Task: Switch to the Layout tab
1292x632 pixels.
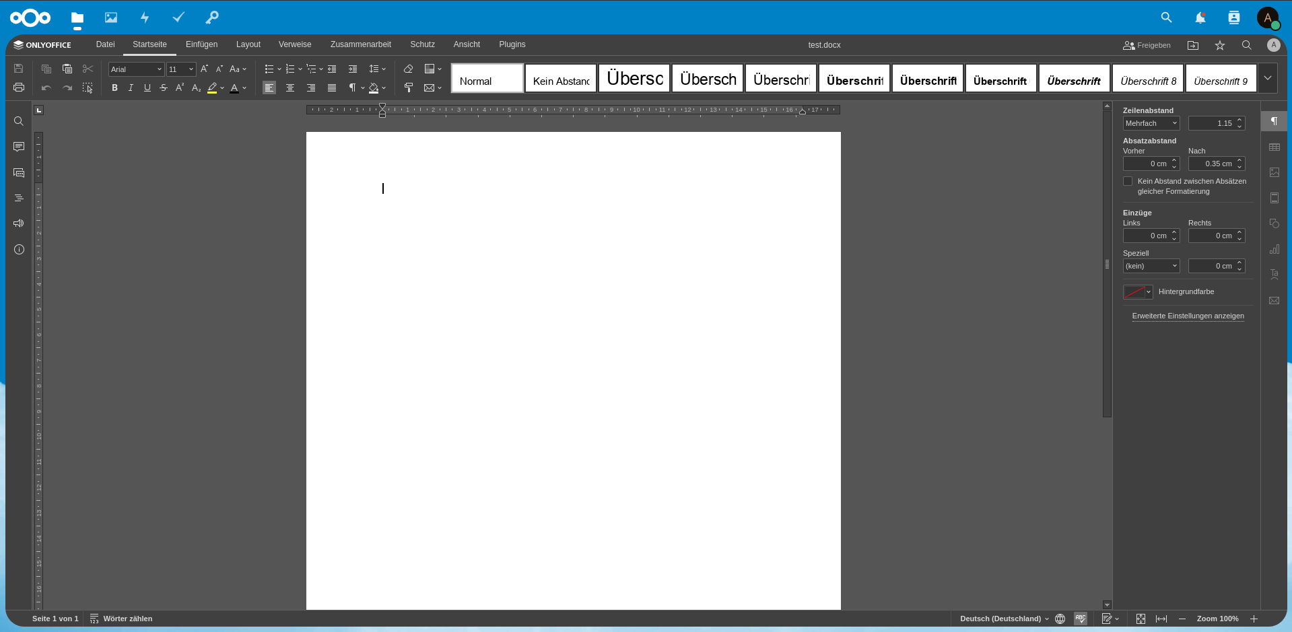Action: [248, 44]
